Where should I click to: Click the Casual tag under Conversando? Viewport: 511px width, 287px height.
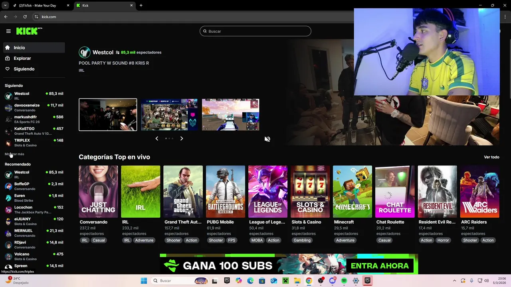tap(99, 240)
